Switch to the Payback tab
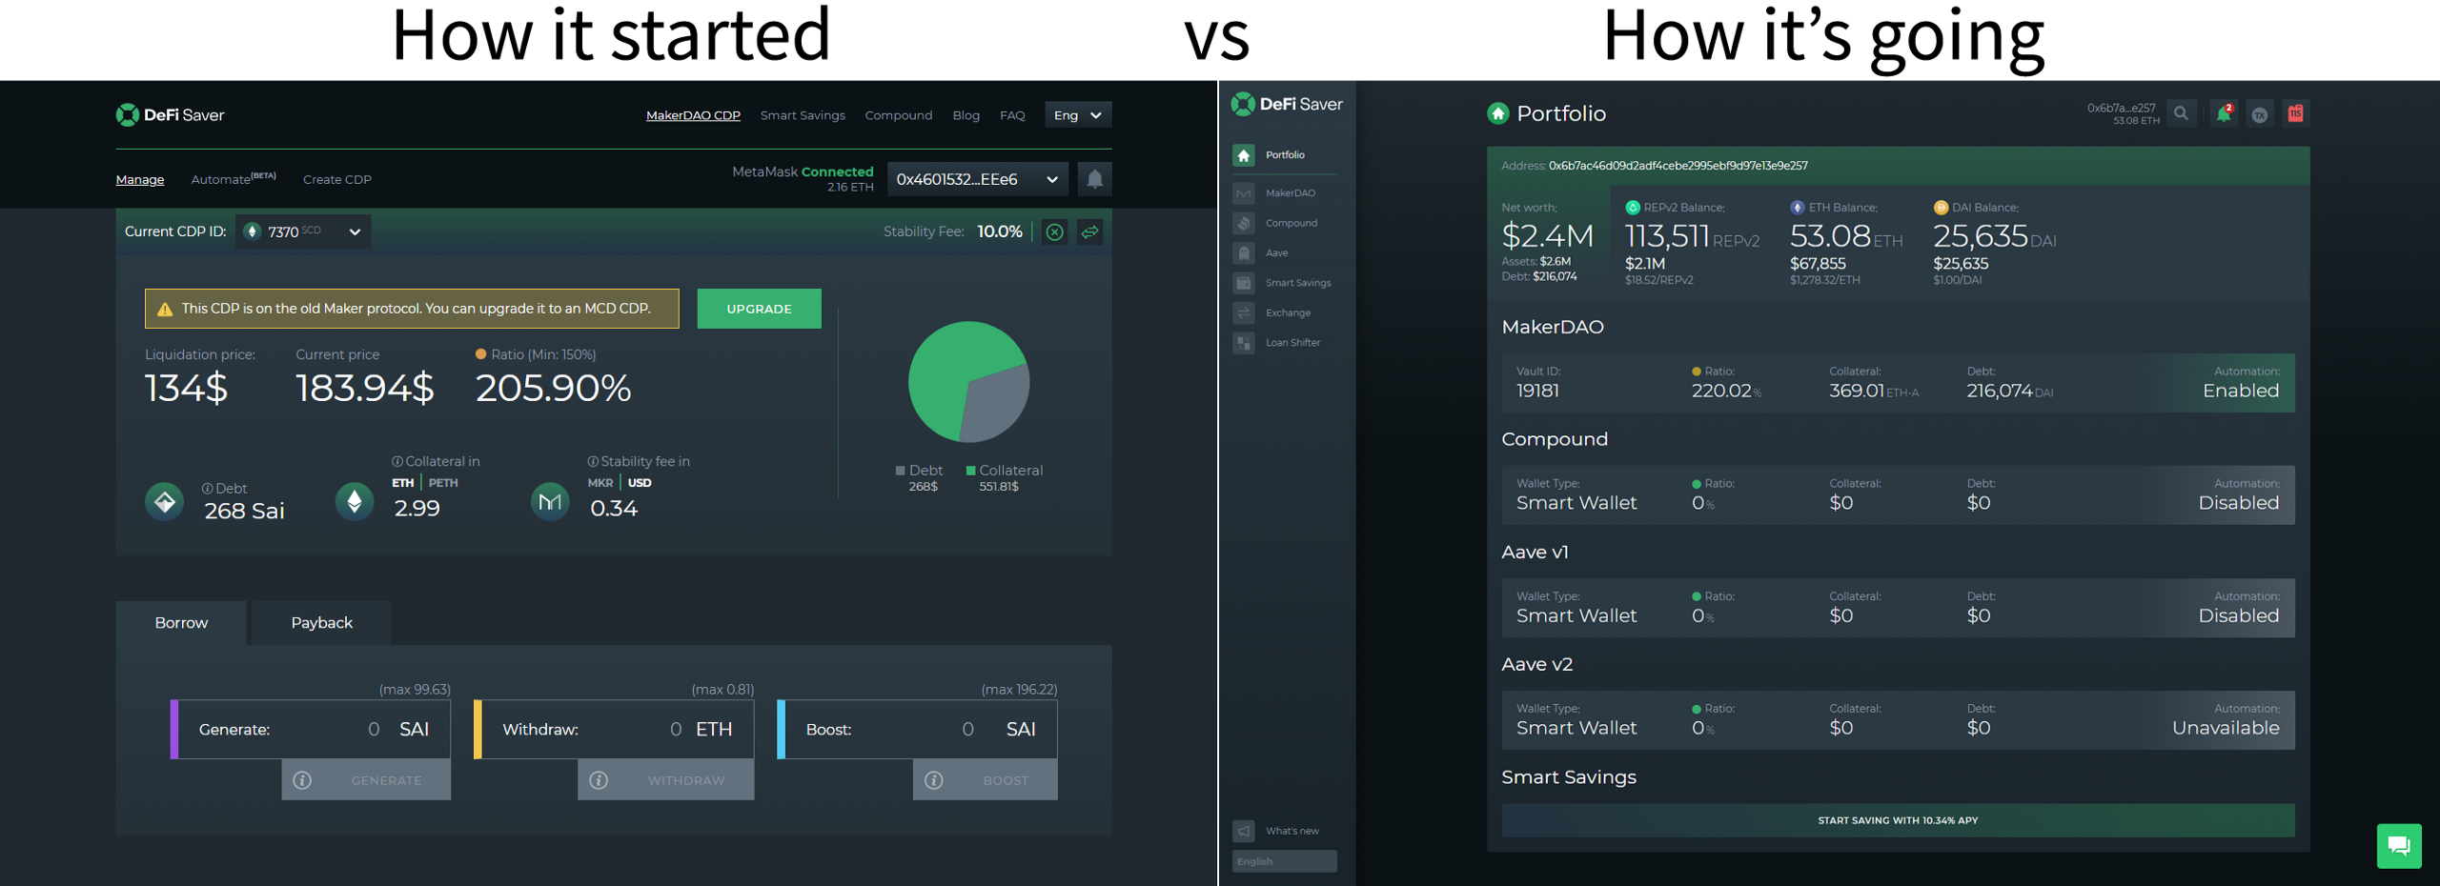Image resolution: width=2440 pixels, height=886 pixels. (x=321, y=623)
